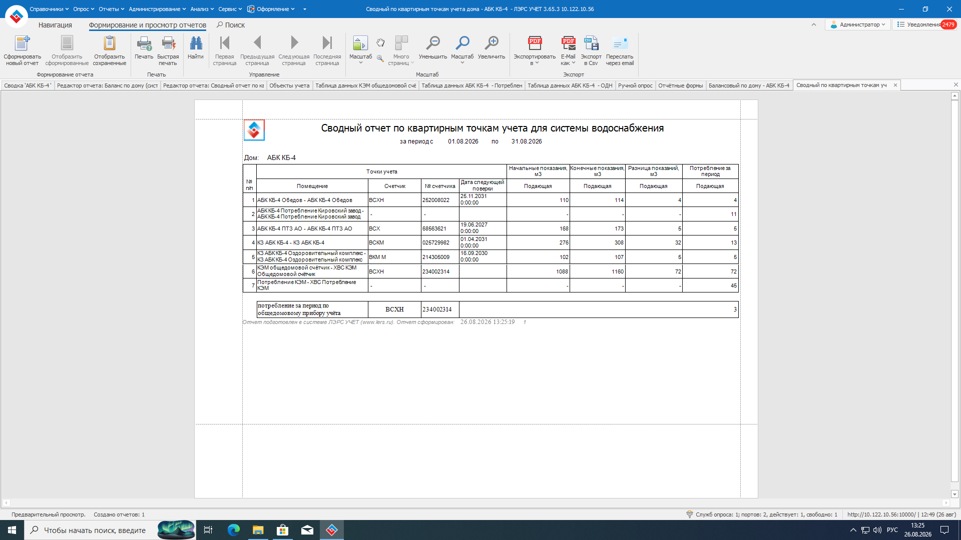Viewport: 961px width, 540px height.
Task: Select the hand pan tool icon
Action: (x=380, y=42)
